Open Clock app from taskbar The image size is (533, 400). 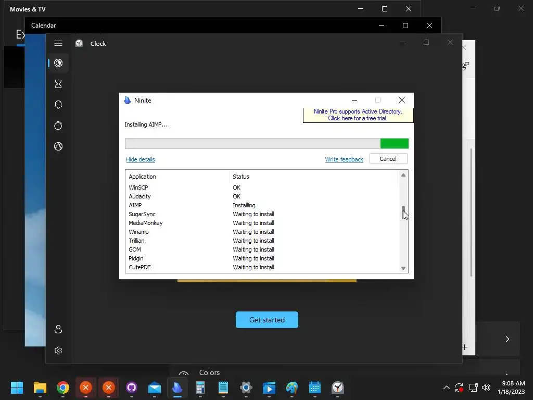pyautogui.click(x=337, y=387)
